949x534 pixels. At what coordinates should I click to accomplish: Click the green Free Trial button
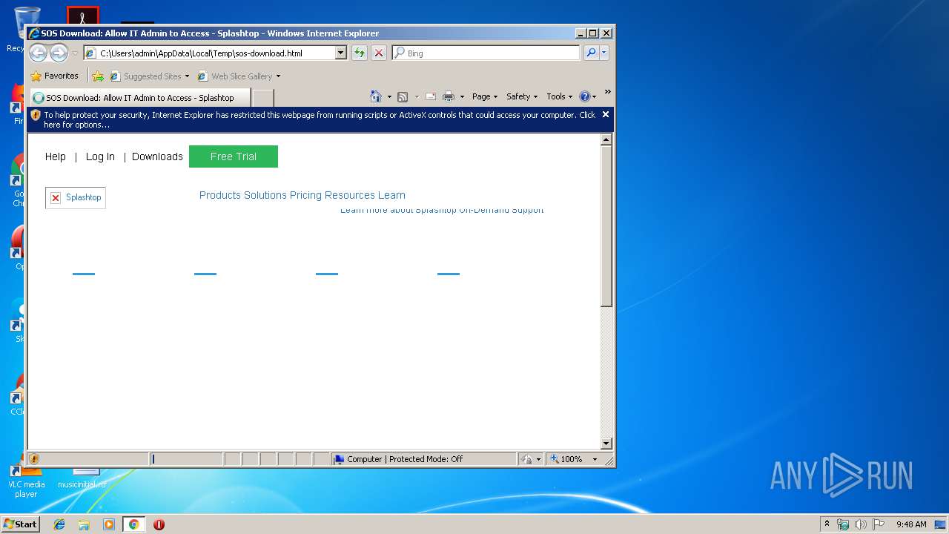coord(234,156)
